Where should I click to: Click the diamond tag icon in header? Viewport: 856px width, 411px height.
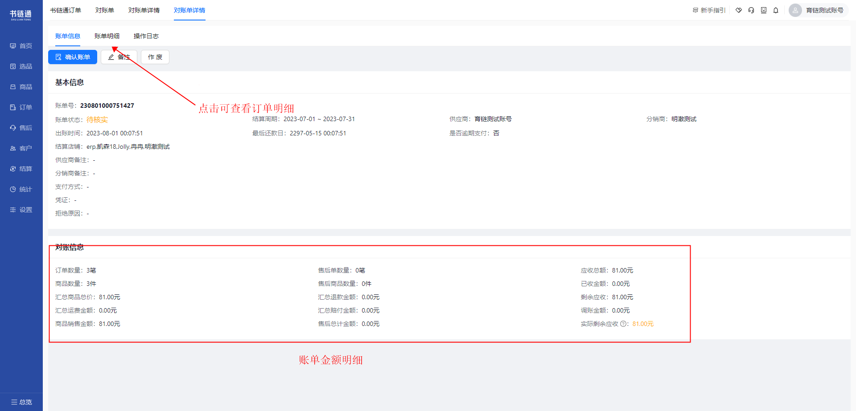pos(739,10)
